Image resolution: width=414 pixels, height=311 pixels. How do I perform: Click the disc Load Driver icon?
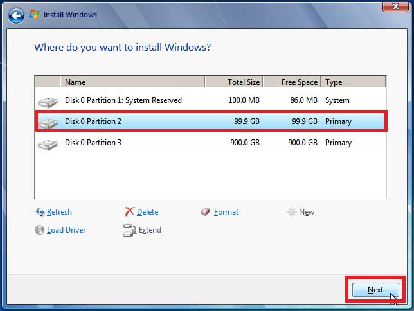(40, 229)
